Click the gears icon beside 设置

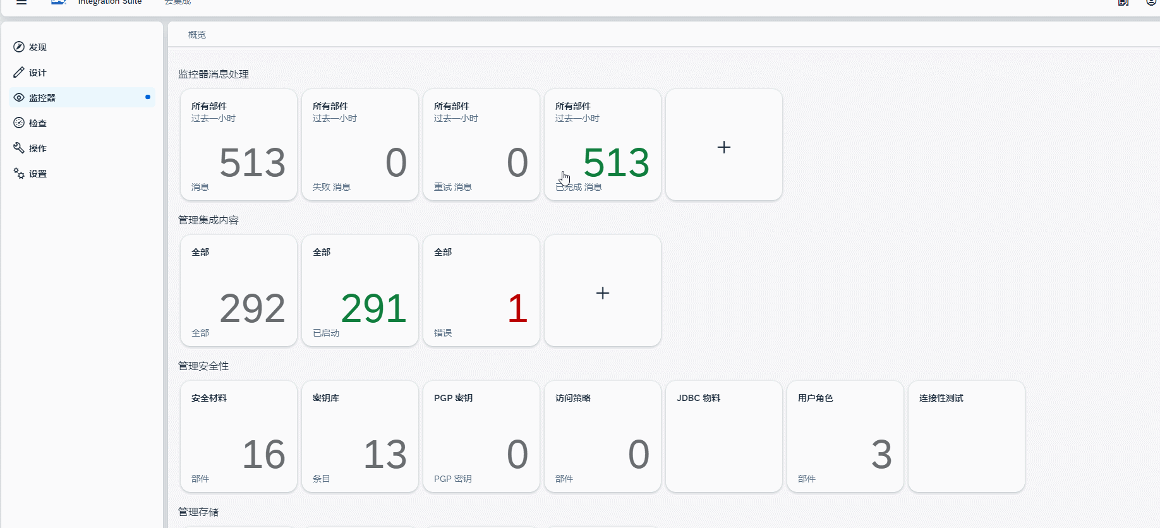[19, 174]
